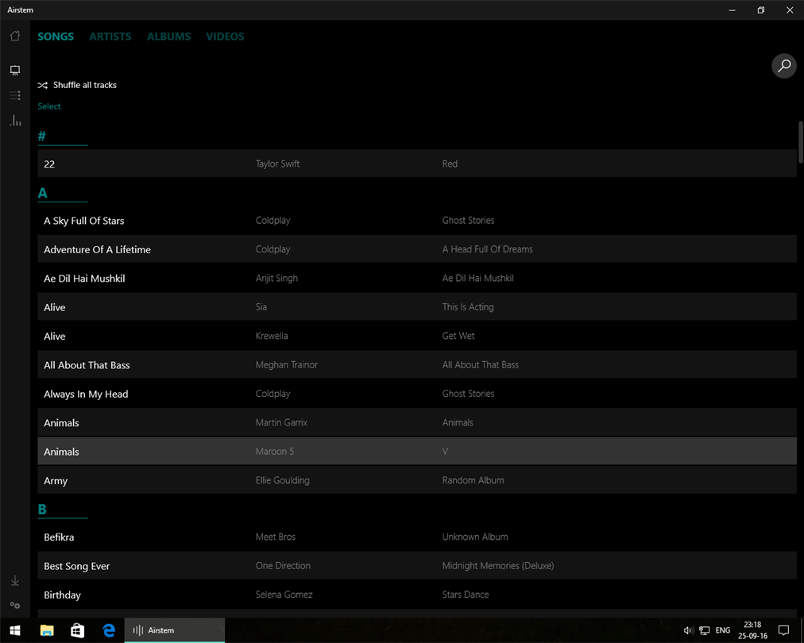
Task: Open the settings gears icon in sidebar
Action: 15,605
